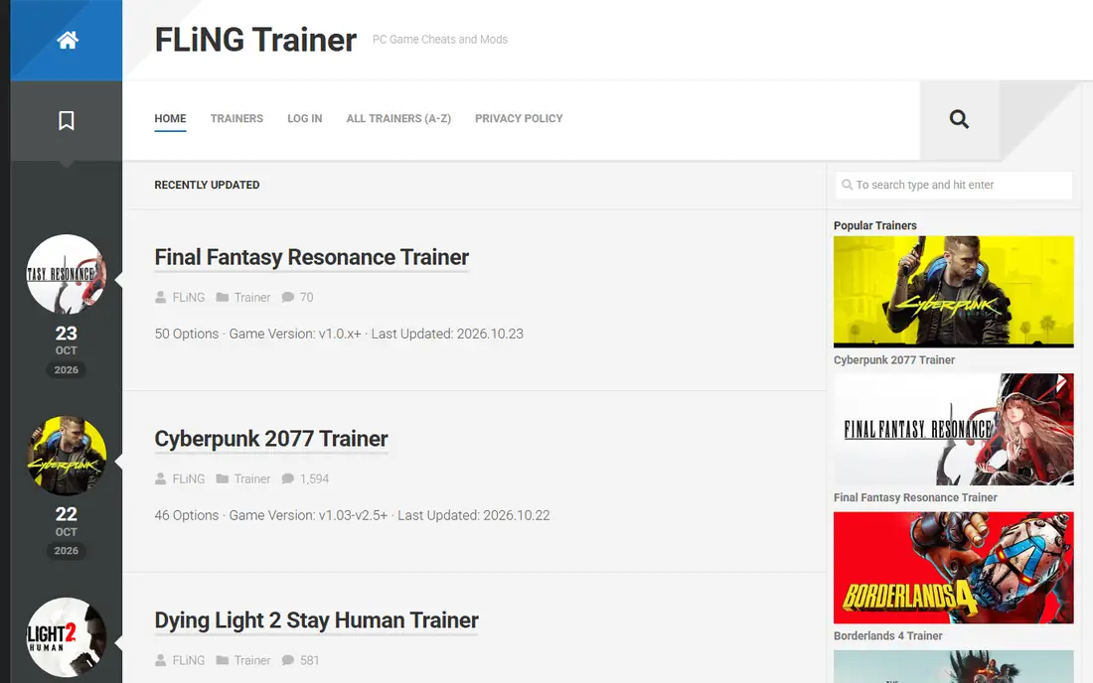Click the round Final Fantasy Resonance thumbnail in sidebar
This screenshot has width=1093, height=683.
point(67,274)
